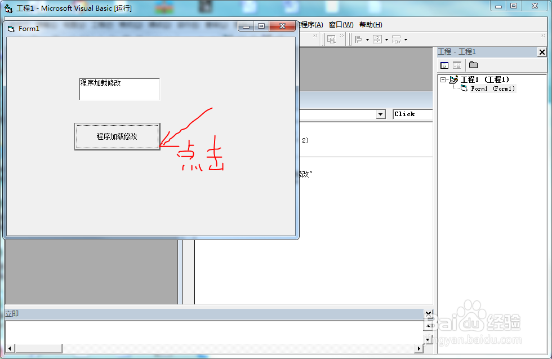Click the immediate window right scroll arrow
Image resolution: width=552 pixels, height=359 pixels.
(x=419, y=348)
